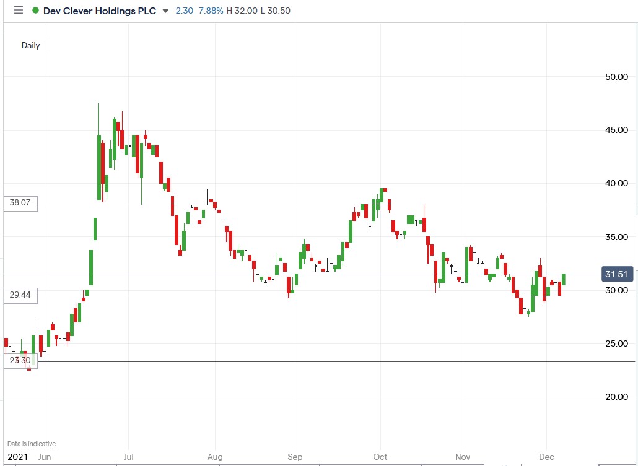
Task: Select the daily low value L 30.50
Action: [276, 11]
